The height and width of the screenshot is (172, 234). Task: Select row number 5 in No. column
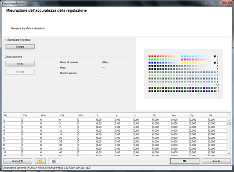click(x=12, y=134)
